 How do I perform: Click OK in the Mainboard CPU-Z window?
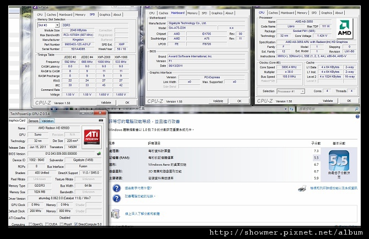coord(240,101)
